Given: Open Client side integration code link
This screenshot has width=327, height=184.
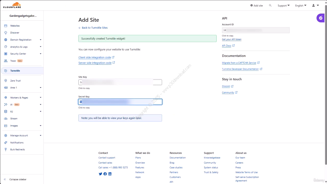Looking at the screenshot, I should click(96, 57).
